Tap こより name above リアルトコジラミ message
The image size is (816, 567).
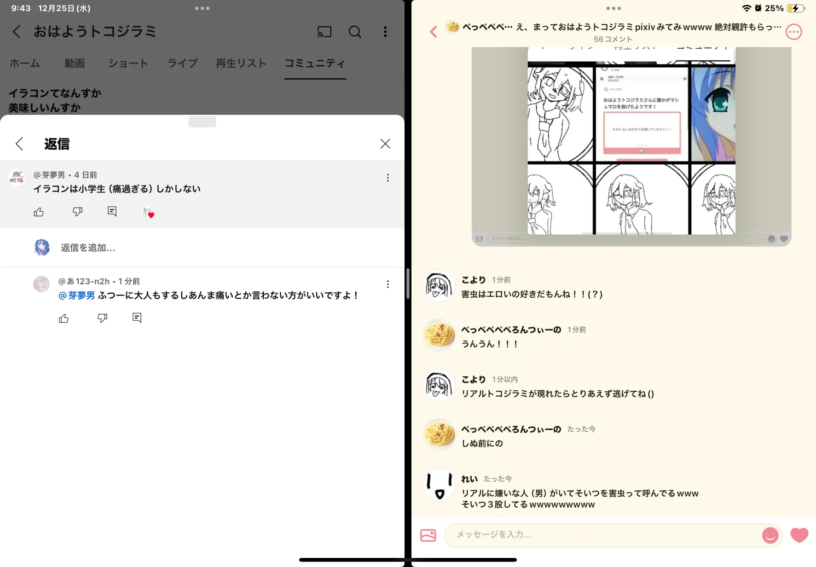point(474,379)
